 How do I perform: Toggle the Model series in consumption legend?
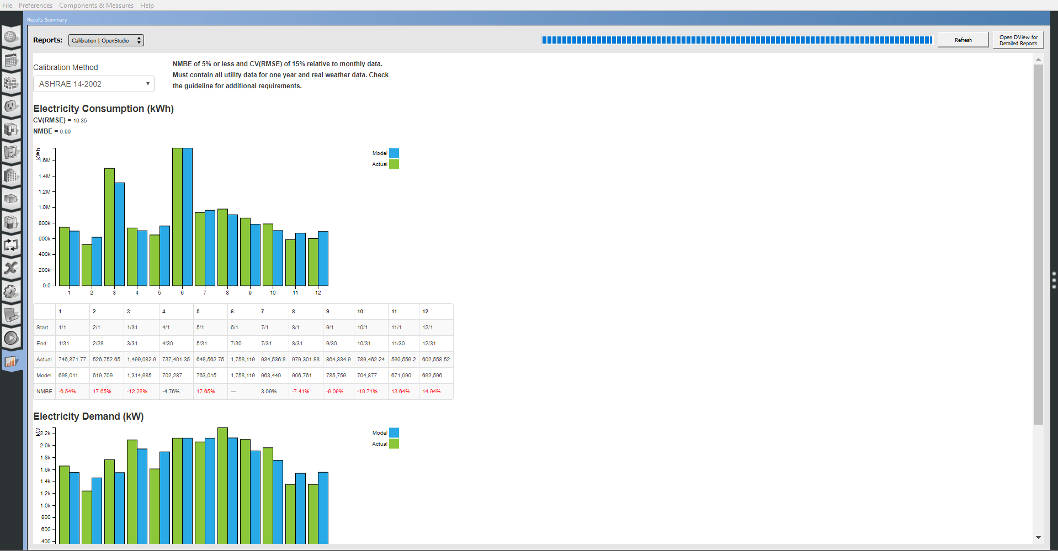click(x=394, y=153)
